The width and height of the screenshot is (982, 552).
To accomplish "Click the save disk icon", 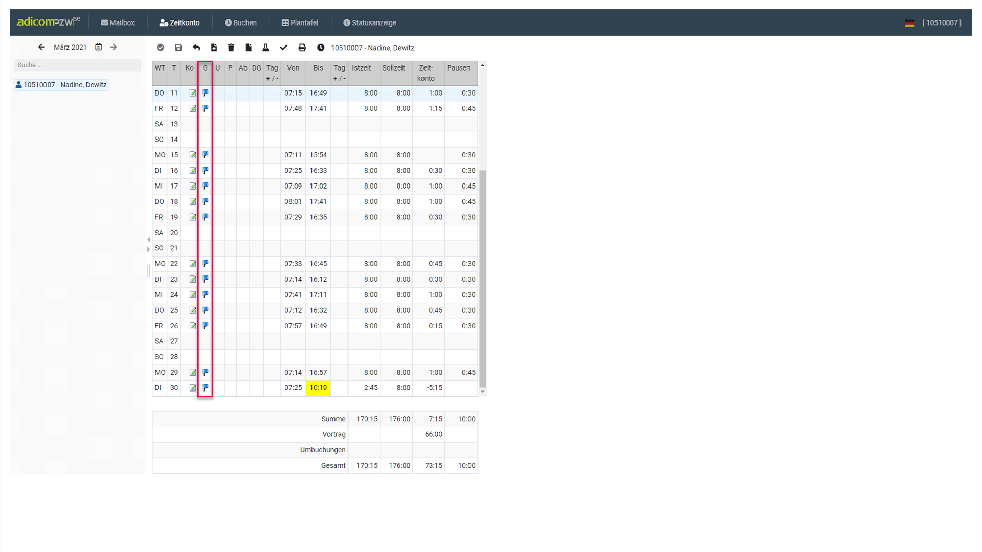I will click(178, 48).
